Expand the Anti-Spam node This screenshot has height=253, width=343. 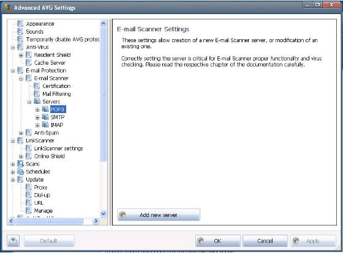click(21, 133)
